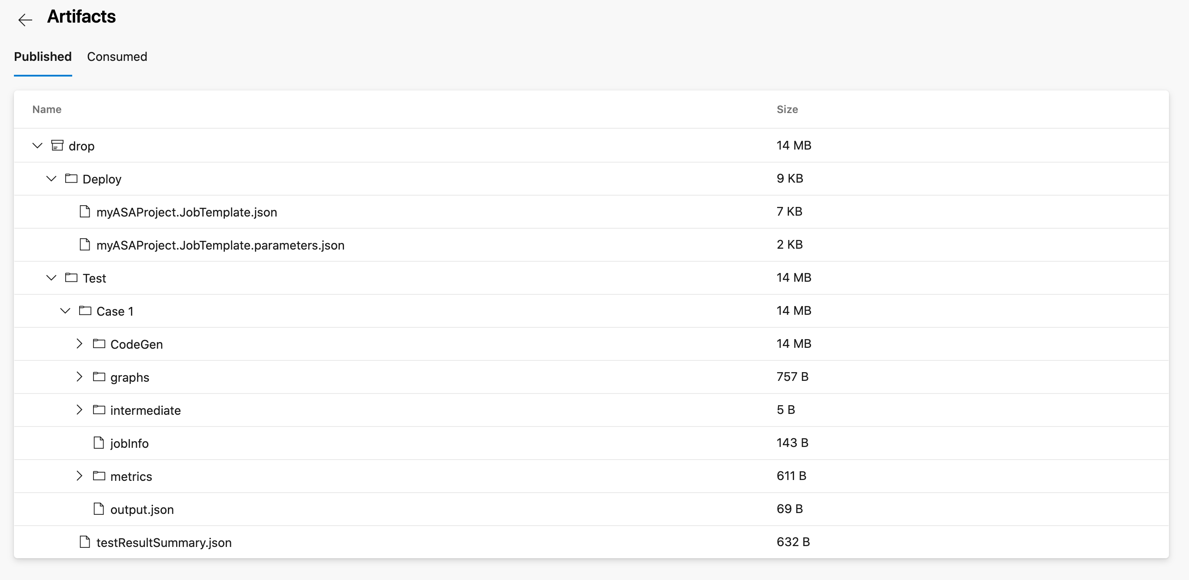Click the Test folder icon
1189x580 pixels.
click(71, 277)
